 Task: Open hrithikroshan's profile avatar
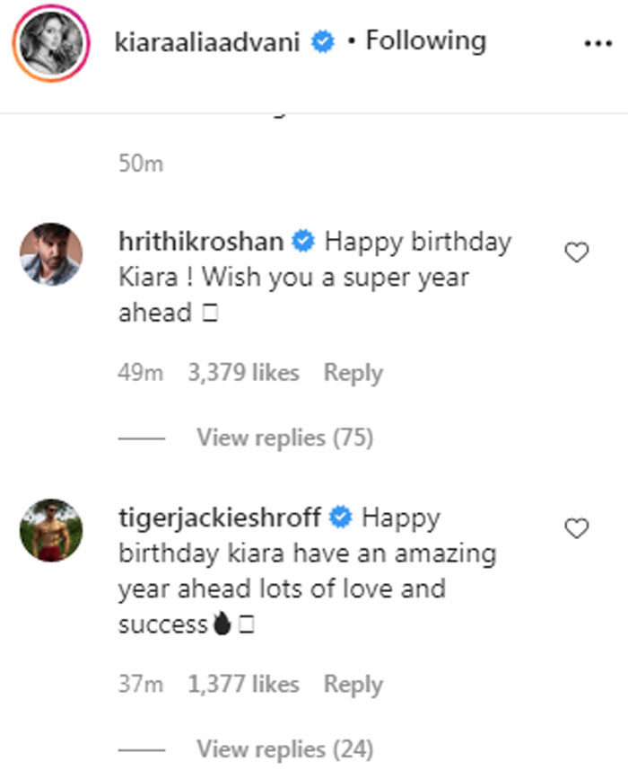[x=51, y=254]
